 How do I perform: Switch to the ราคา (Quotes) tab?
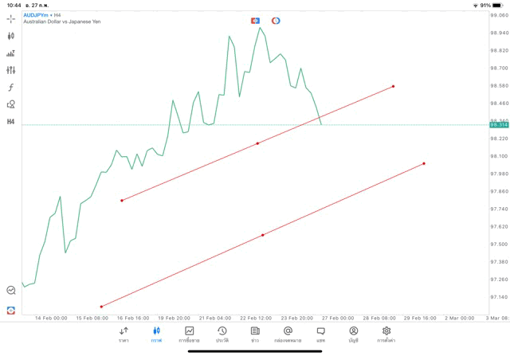tap(124, 334)
